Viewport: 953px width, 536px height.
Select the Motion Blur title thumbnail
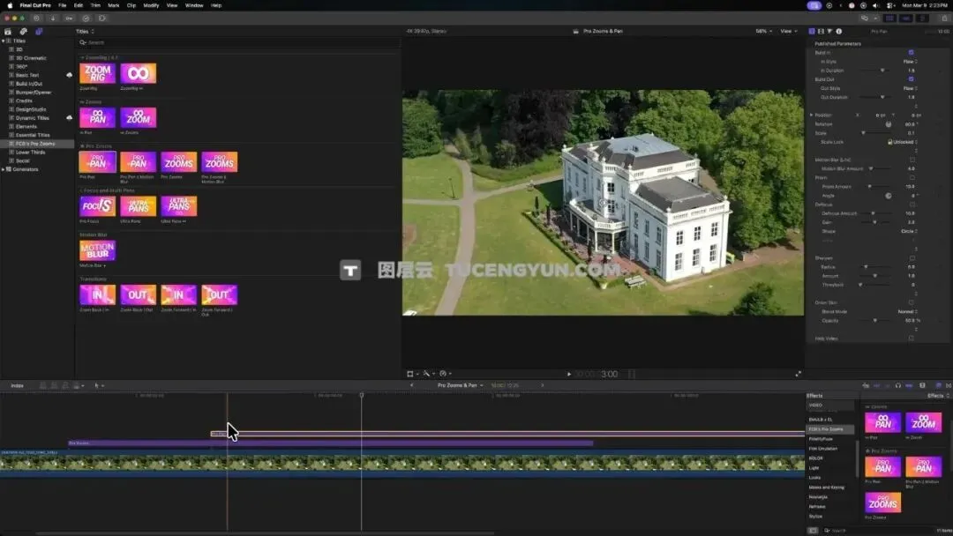coord(97,250)
